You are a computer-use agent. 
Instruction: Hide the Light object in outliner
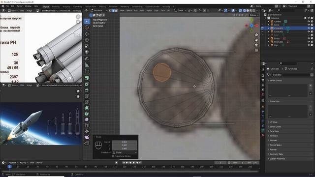pos(309,45)
